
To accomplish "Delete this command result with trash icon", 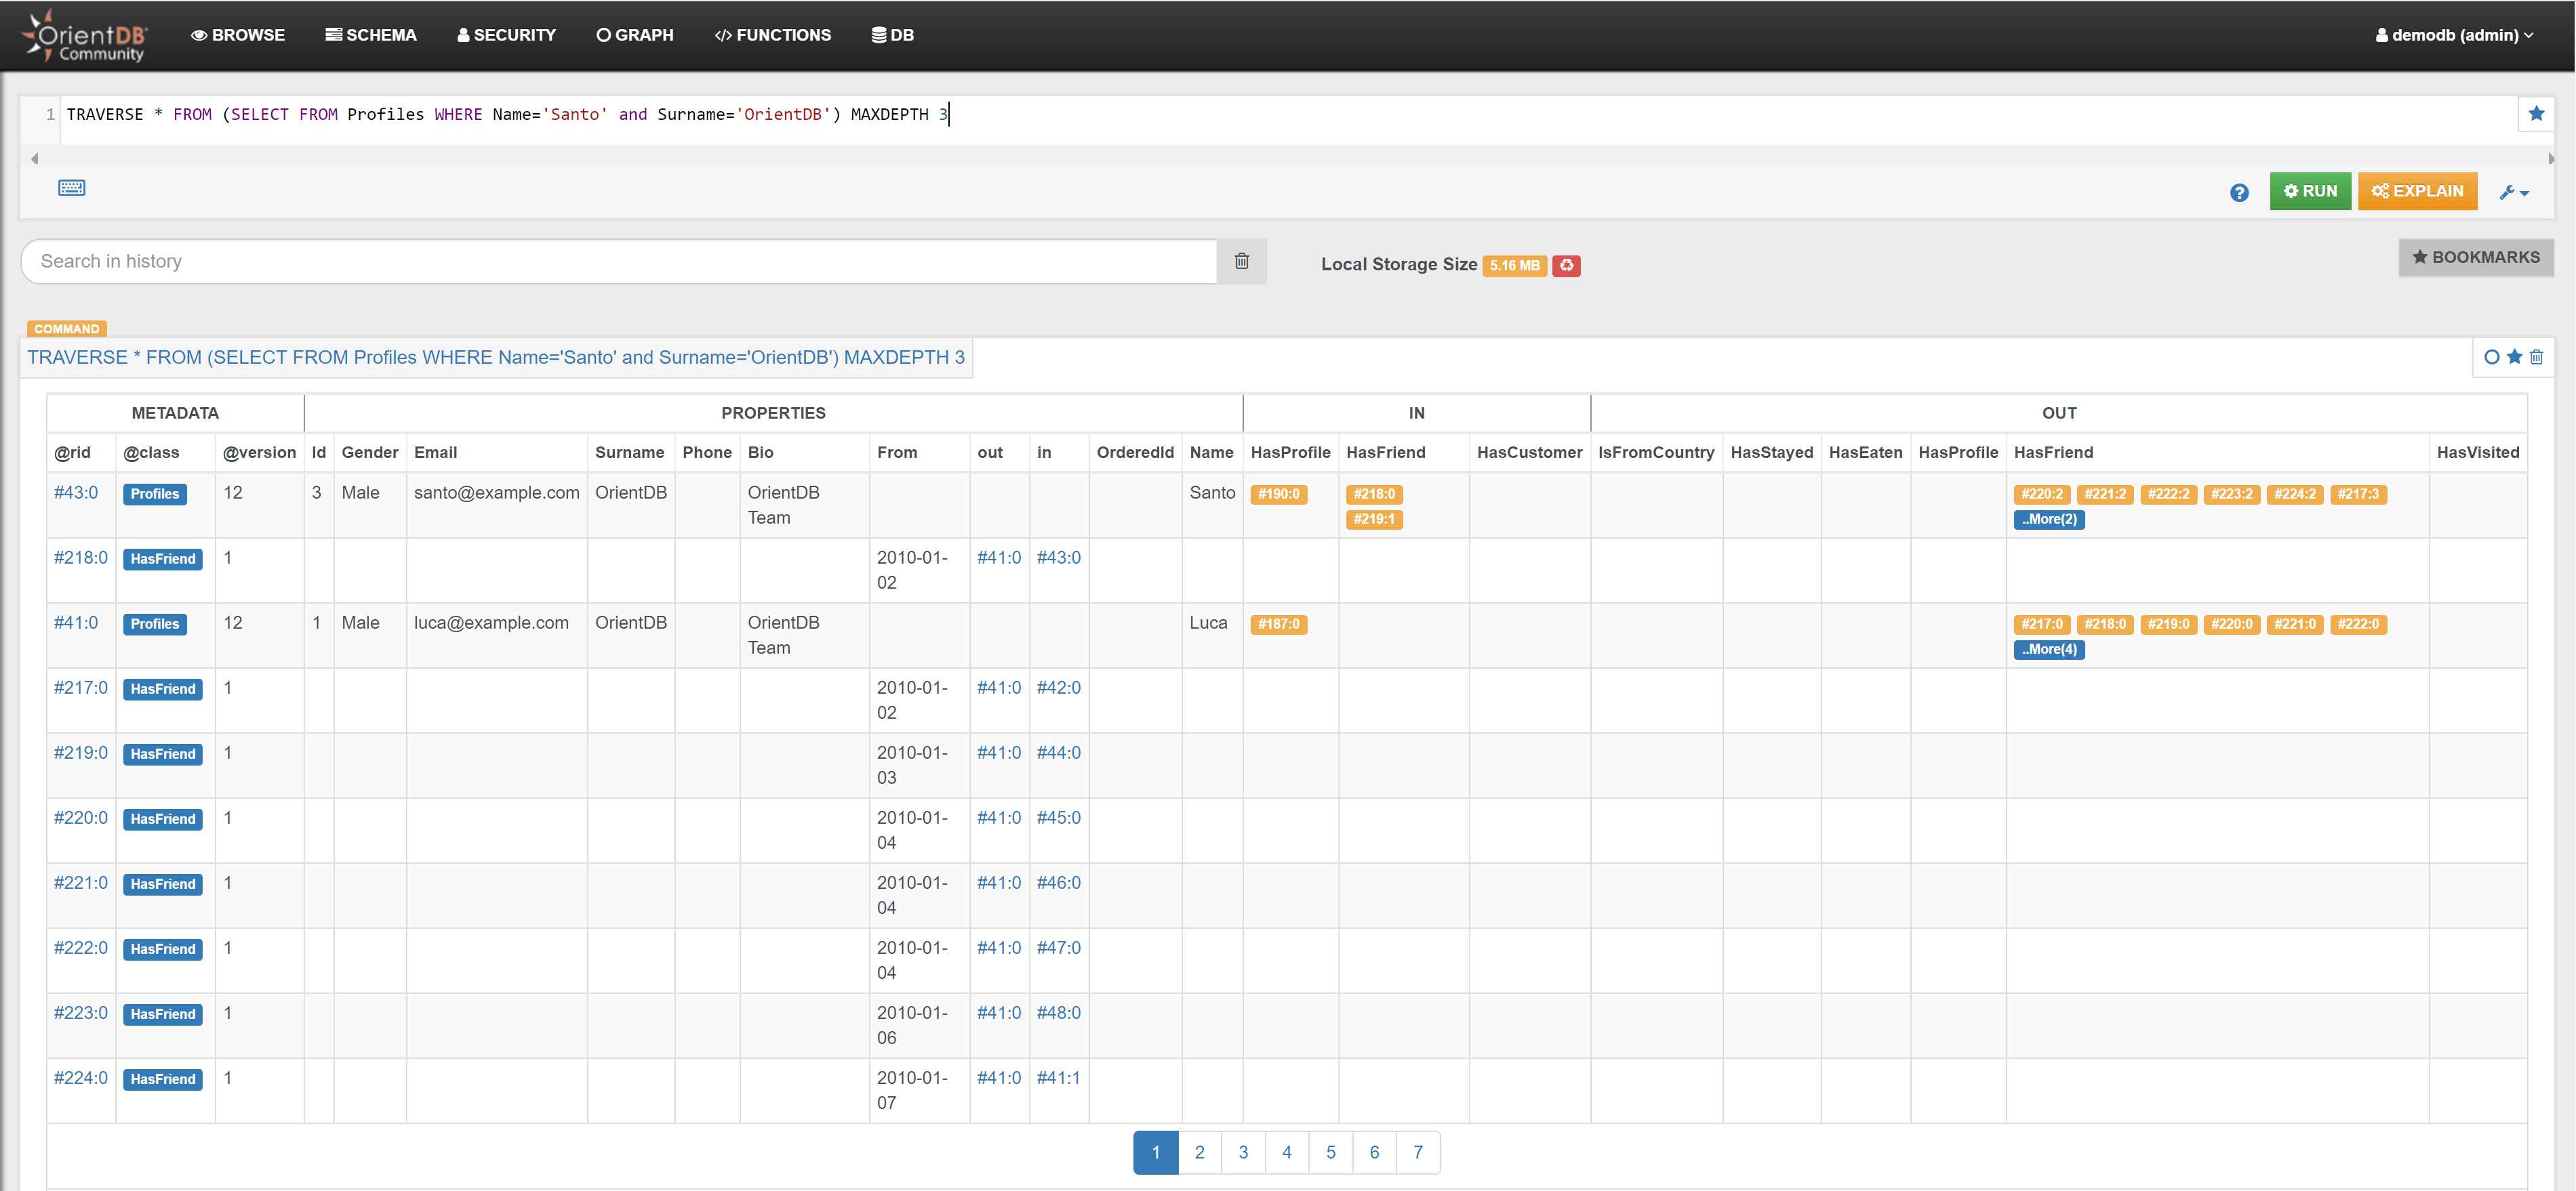I will tap(2536, 357).
